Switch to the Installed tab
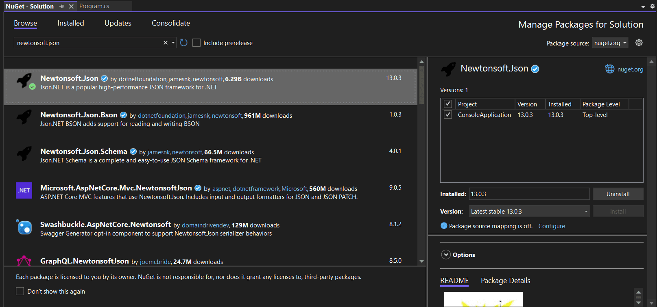 click(71, 23)
